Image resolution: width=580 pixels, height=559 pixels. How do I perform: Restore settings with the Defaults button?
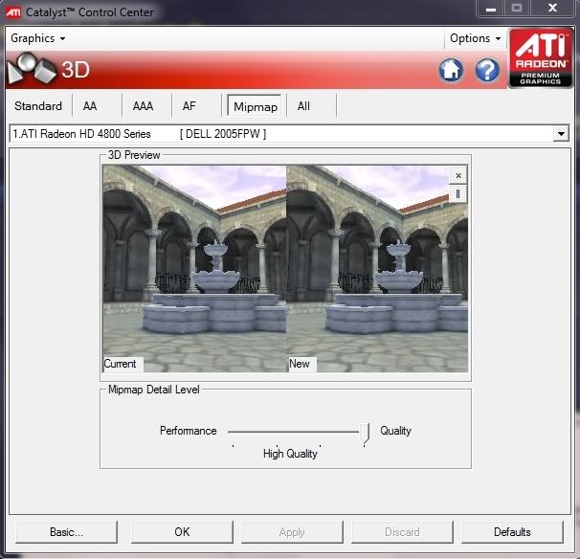(x=512, y=532)
